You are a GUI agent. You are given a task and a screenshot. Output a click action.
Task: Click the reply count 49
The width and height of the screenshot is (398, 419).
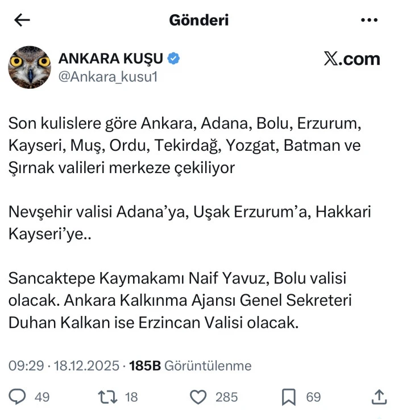click(x=42, y=397)
